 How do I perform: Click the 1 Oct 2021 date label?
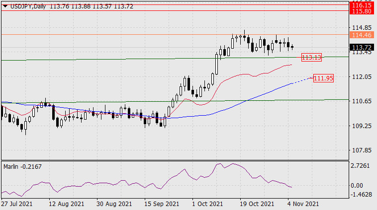pos(207,204)
